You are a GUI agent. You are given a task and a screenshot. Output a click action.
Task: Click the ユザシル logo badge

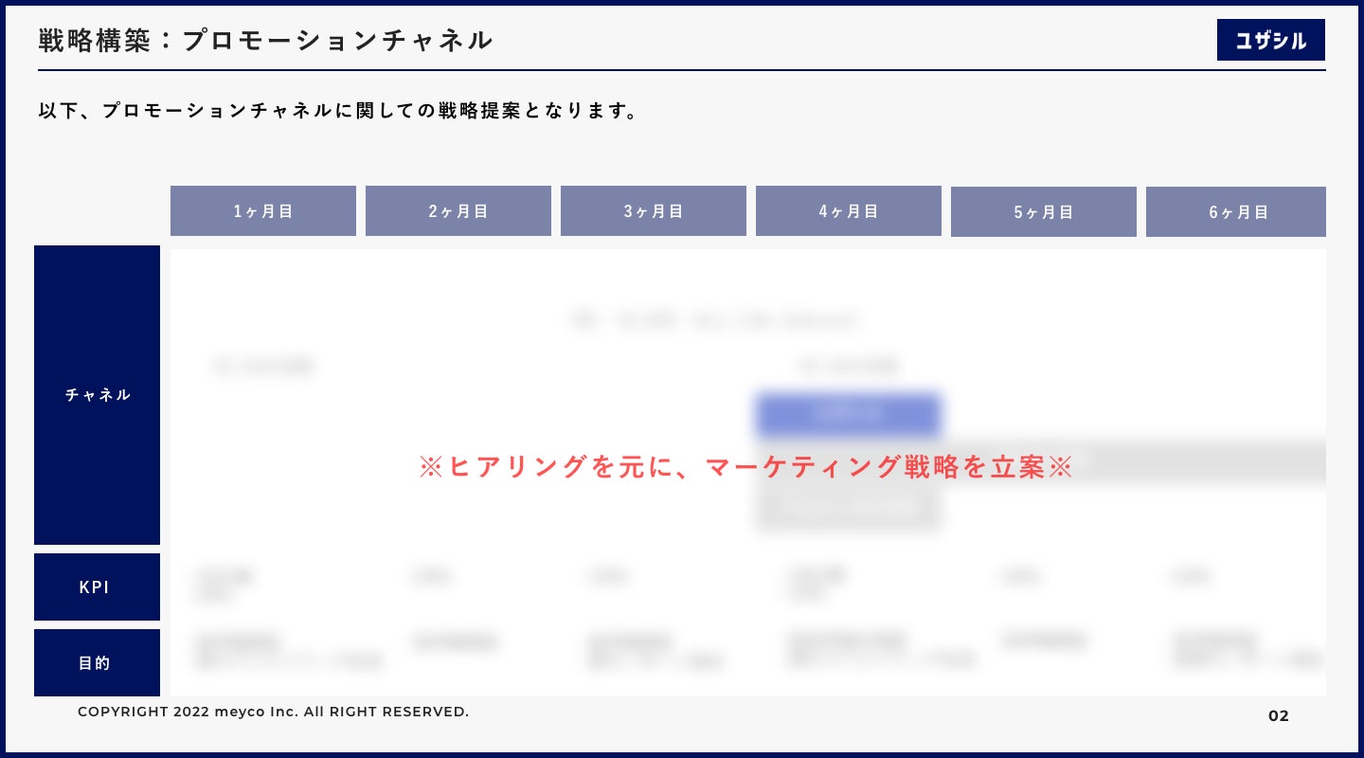(1270, 40)
